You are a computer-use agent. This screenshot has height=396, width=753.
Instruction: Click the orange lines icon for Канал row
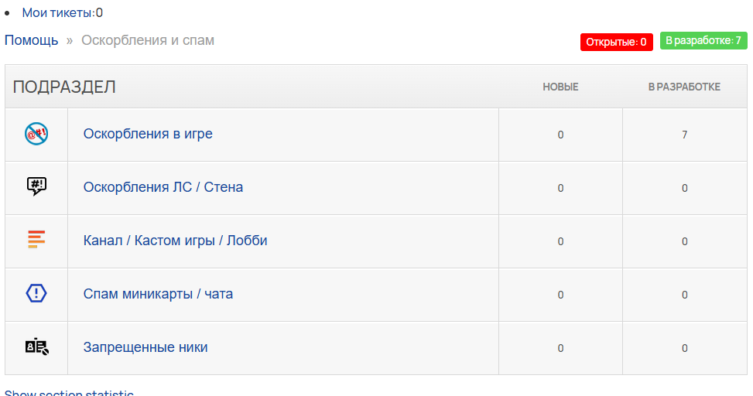tap(36, 240)
